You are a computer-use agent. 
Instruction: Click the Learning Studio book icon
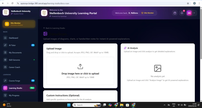pyautogui.click(x=5, y=88)
